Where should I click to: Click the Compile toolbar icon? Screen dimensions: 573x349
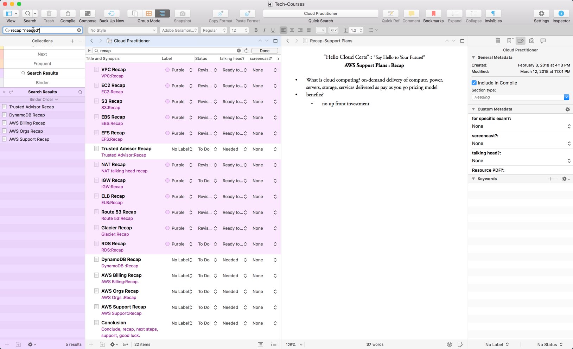pos(68,14)
